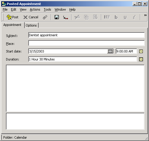Image resolution: width=149 pixels, height=141 pixels.
Task: Toggle italic formatting icon
Action: [x=134, y=17]
